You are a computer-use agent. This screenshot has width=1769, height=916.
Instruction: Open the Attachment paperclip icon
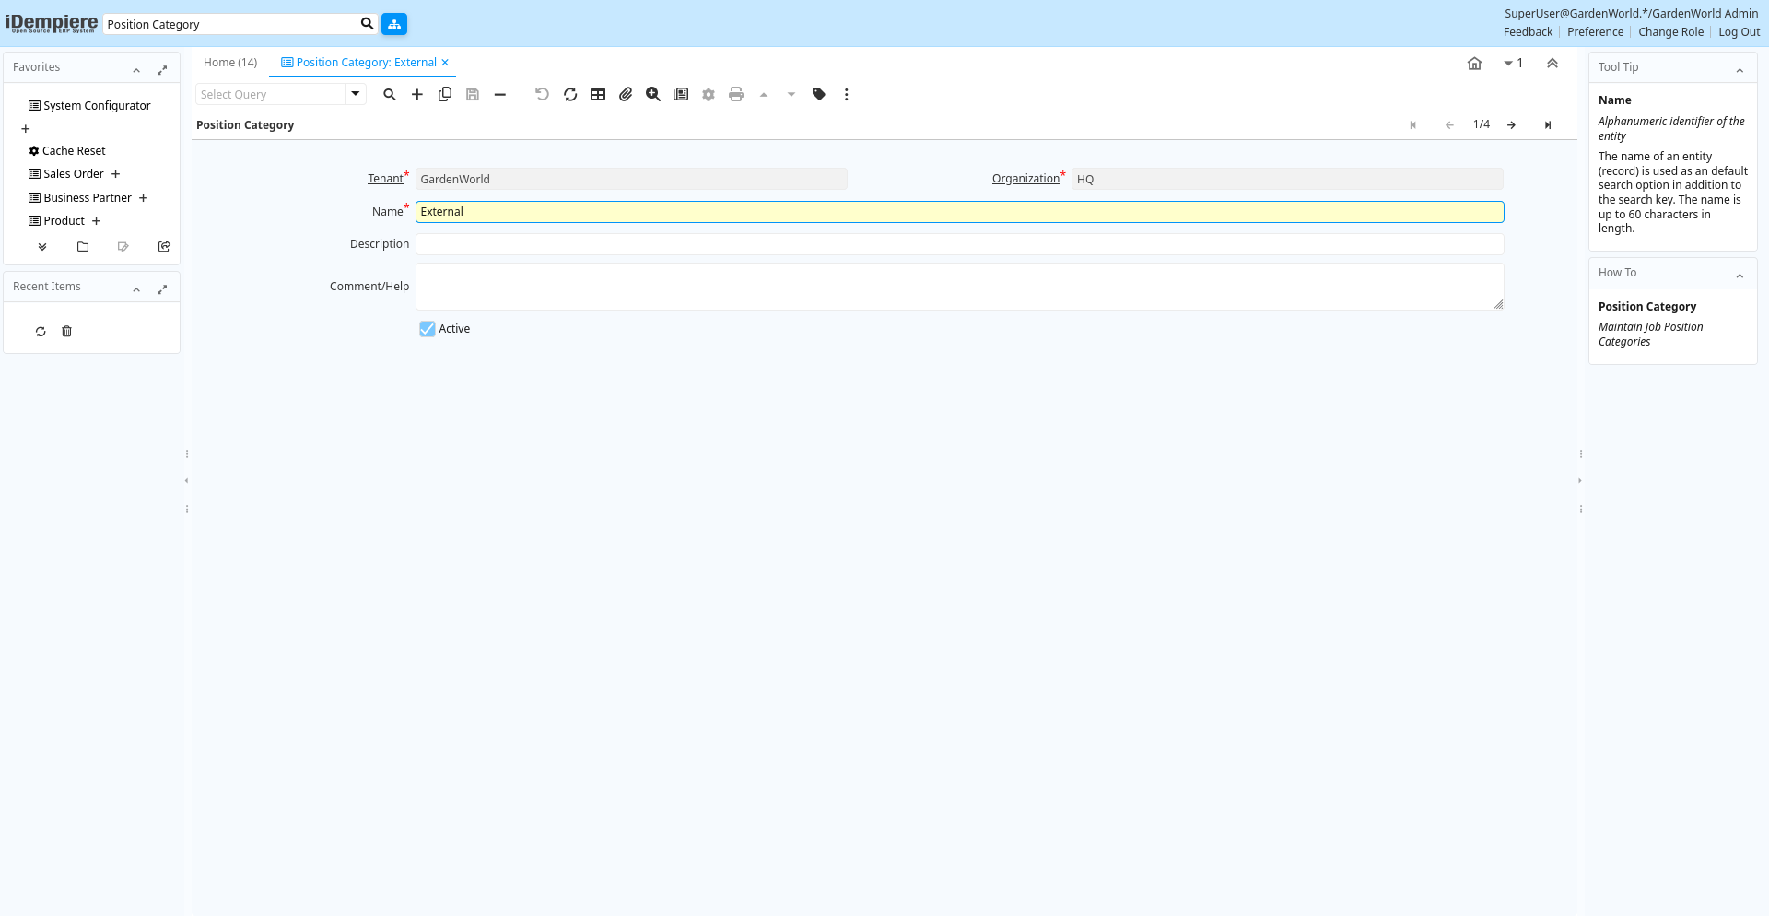point(626,94)
